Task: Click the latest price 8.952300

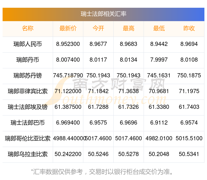Action: pos(68,44)
